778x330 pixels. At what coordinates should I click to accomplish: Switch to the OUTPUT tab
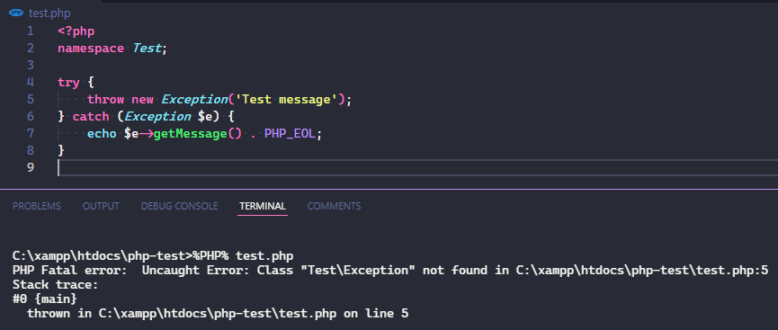(x=101, y=206)
